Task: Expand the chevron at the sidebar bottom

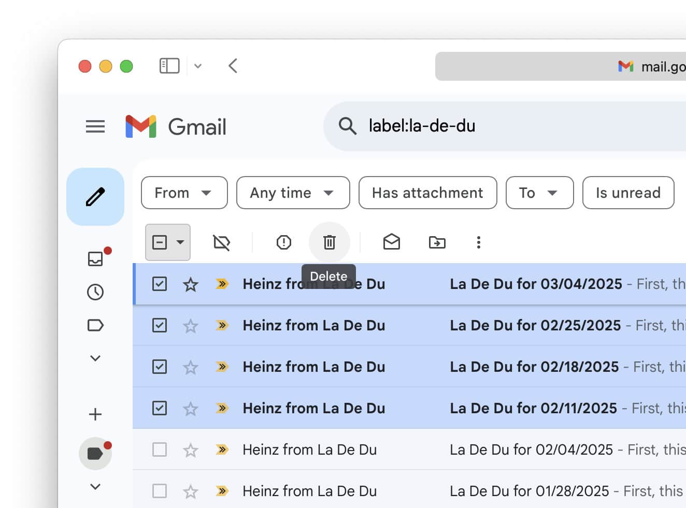Action: pyautogui.click(x=95, y=487)
